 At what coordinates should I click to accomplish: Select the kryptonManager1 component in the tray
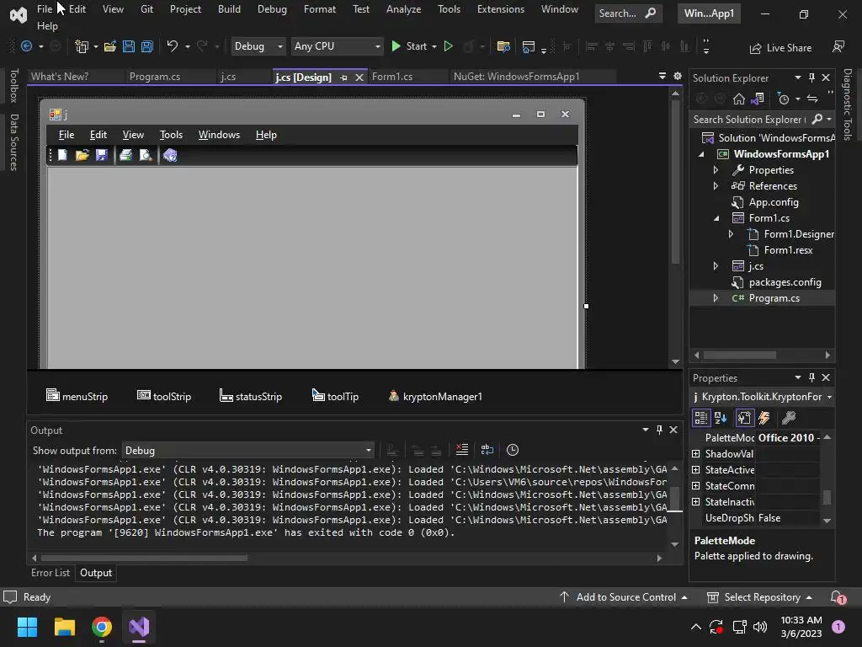(435, 396)
